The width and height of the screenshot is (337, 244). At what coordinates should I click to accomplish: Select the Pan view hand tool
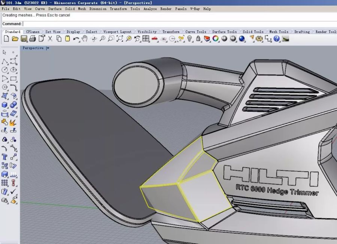click(x=85, y=39)
